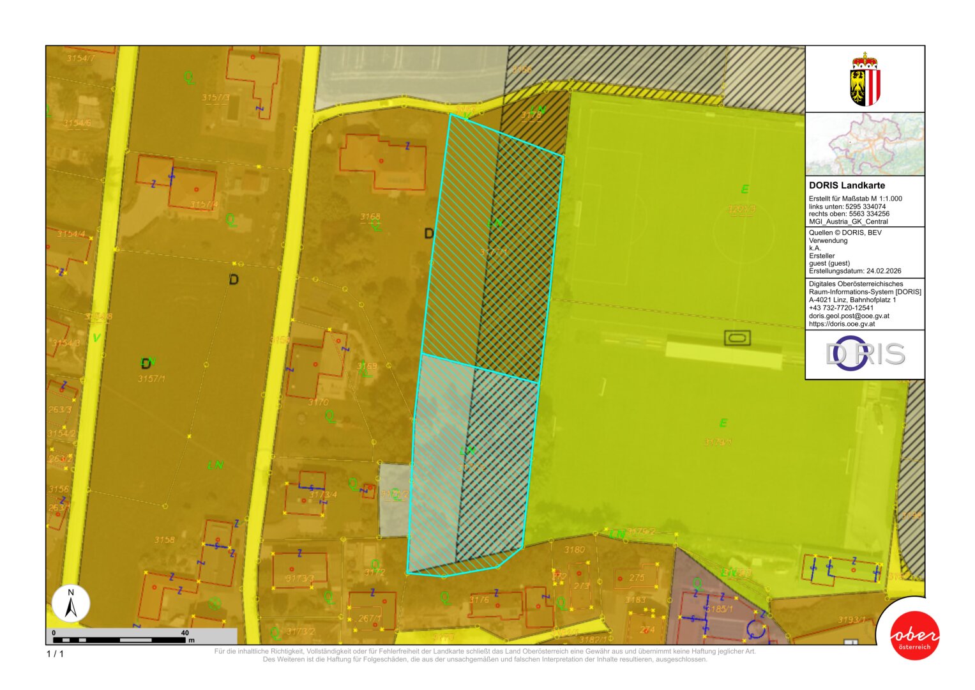The height and width of the screenshot is (690, 975).
Task: Click the Upper Austria coat of arms
Action: pos(865,79)
